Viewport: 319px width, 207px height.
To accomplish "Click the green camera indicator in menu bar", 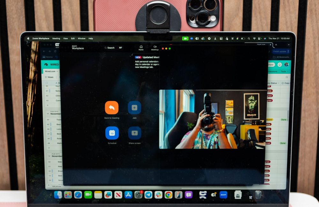I will click(x=185, y=39).
